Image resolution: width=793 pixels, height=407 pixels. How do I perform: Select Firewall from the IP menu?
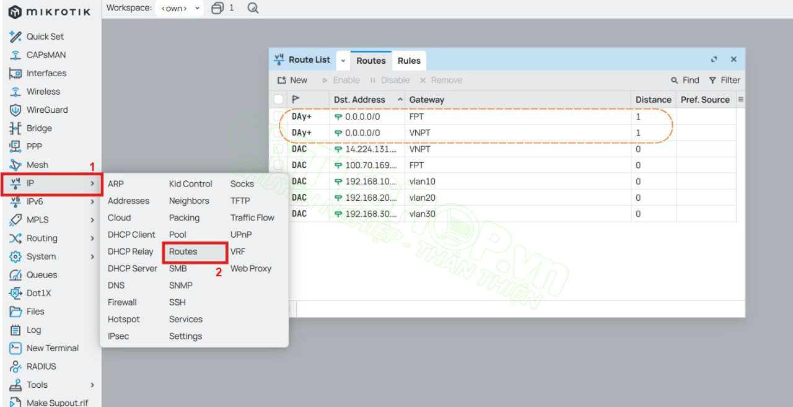[x=123, y=302]
